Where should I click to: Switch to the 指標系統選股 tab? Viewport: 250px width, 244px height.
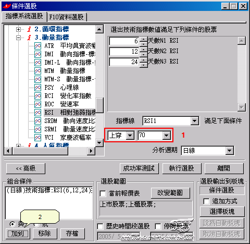click(x=24, y=16)
